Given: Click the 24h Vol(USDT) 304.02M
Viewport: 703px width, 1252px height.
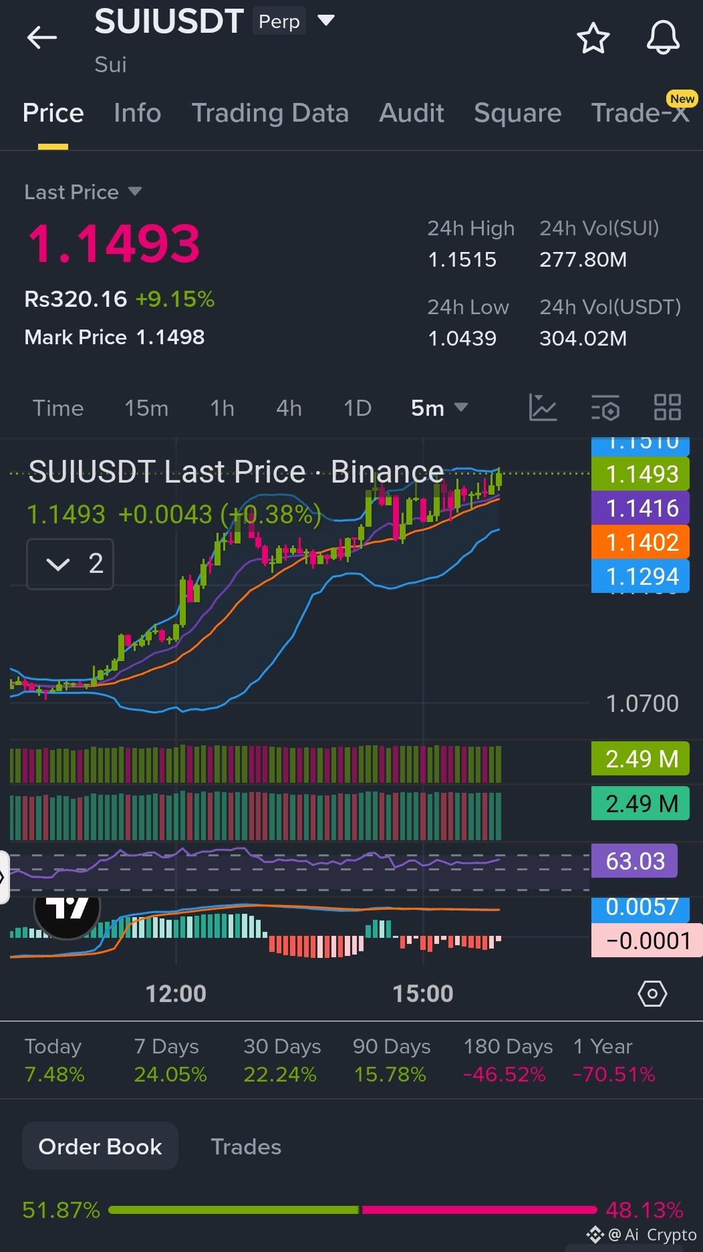Looking at the screenshot, I should click(x=583, y=338).
